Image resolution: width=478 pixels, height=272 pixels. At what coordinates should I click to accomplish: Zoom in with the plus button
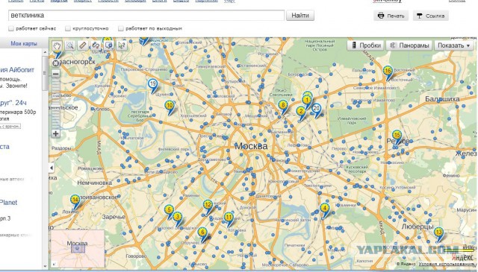(56, 133)
